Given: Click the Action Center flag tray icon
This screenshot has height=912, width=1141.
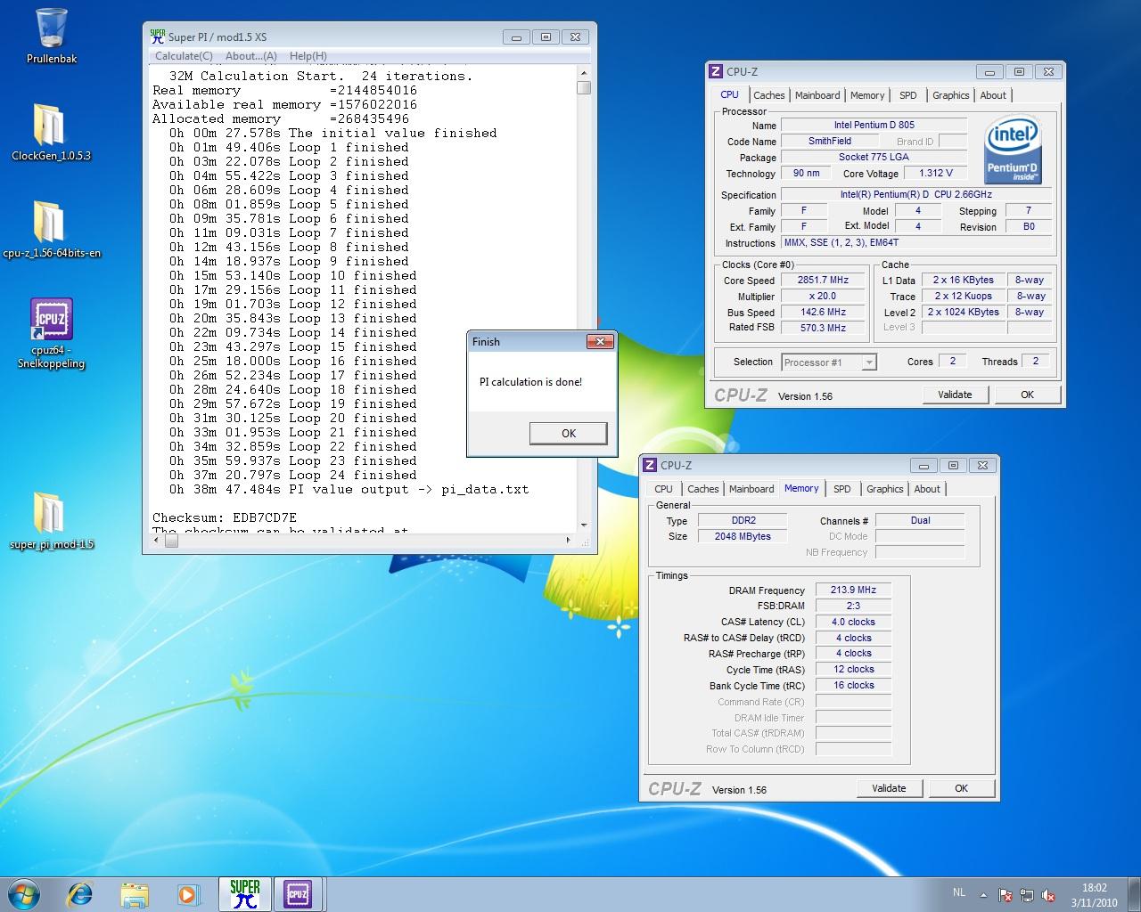Looking at the screenshot, I should click(x=1006, y=895).
